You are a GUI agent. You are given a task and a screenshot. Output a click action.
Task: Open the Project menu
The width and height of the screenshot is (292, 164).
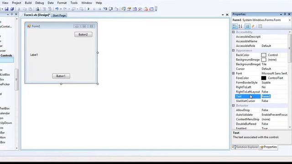tap(16, 3)
